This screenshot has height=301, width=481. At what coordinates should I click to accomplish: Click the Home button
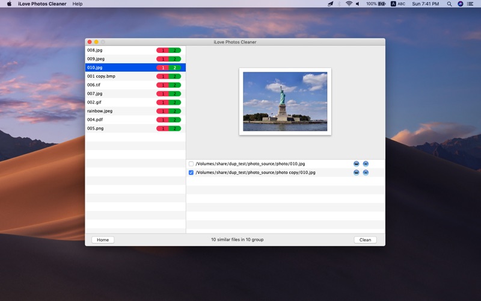click(103, 240)
